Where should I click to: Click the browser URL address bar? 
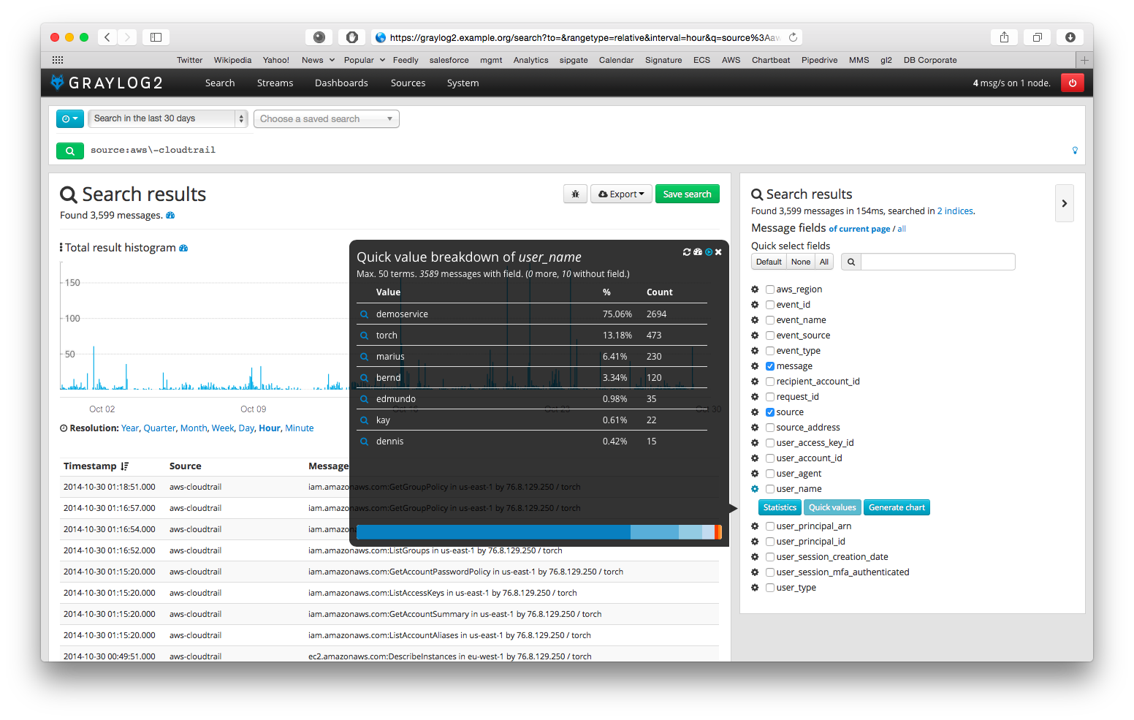585,37
